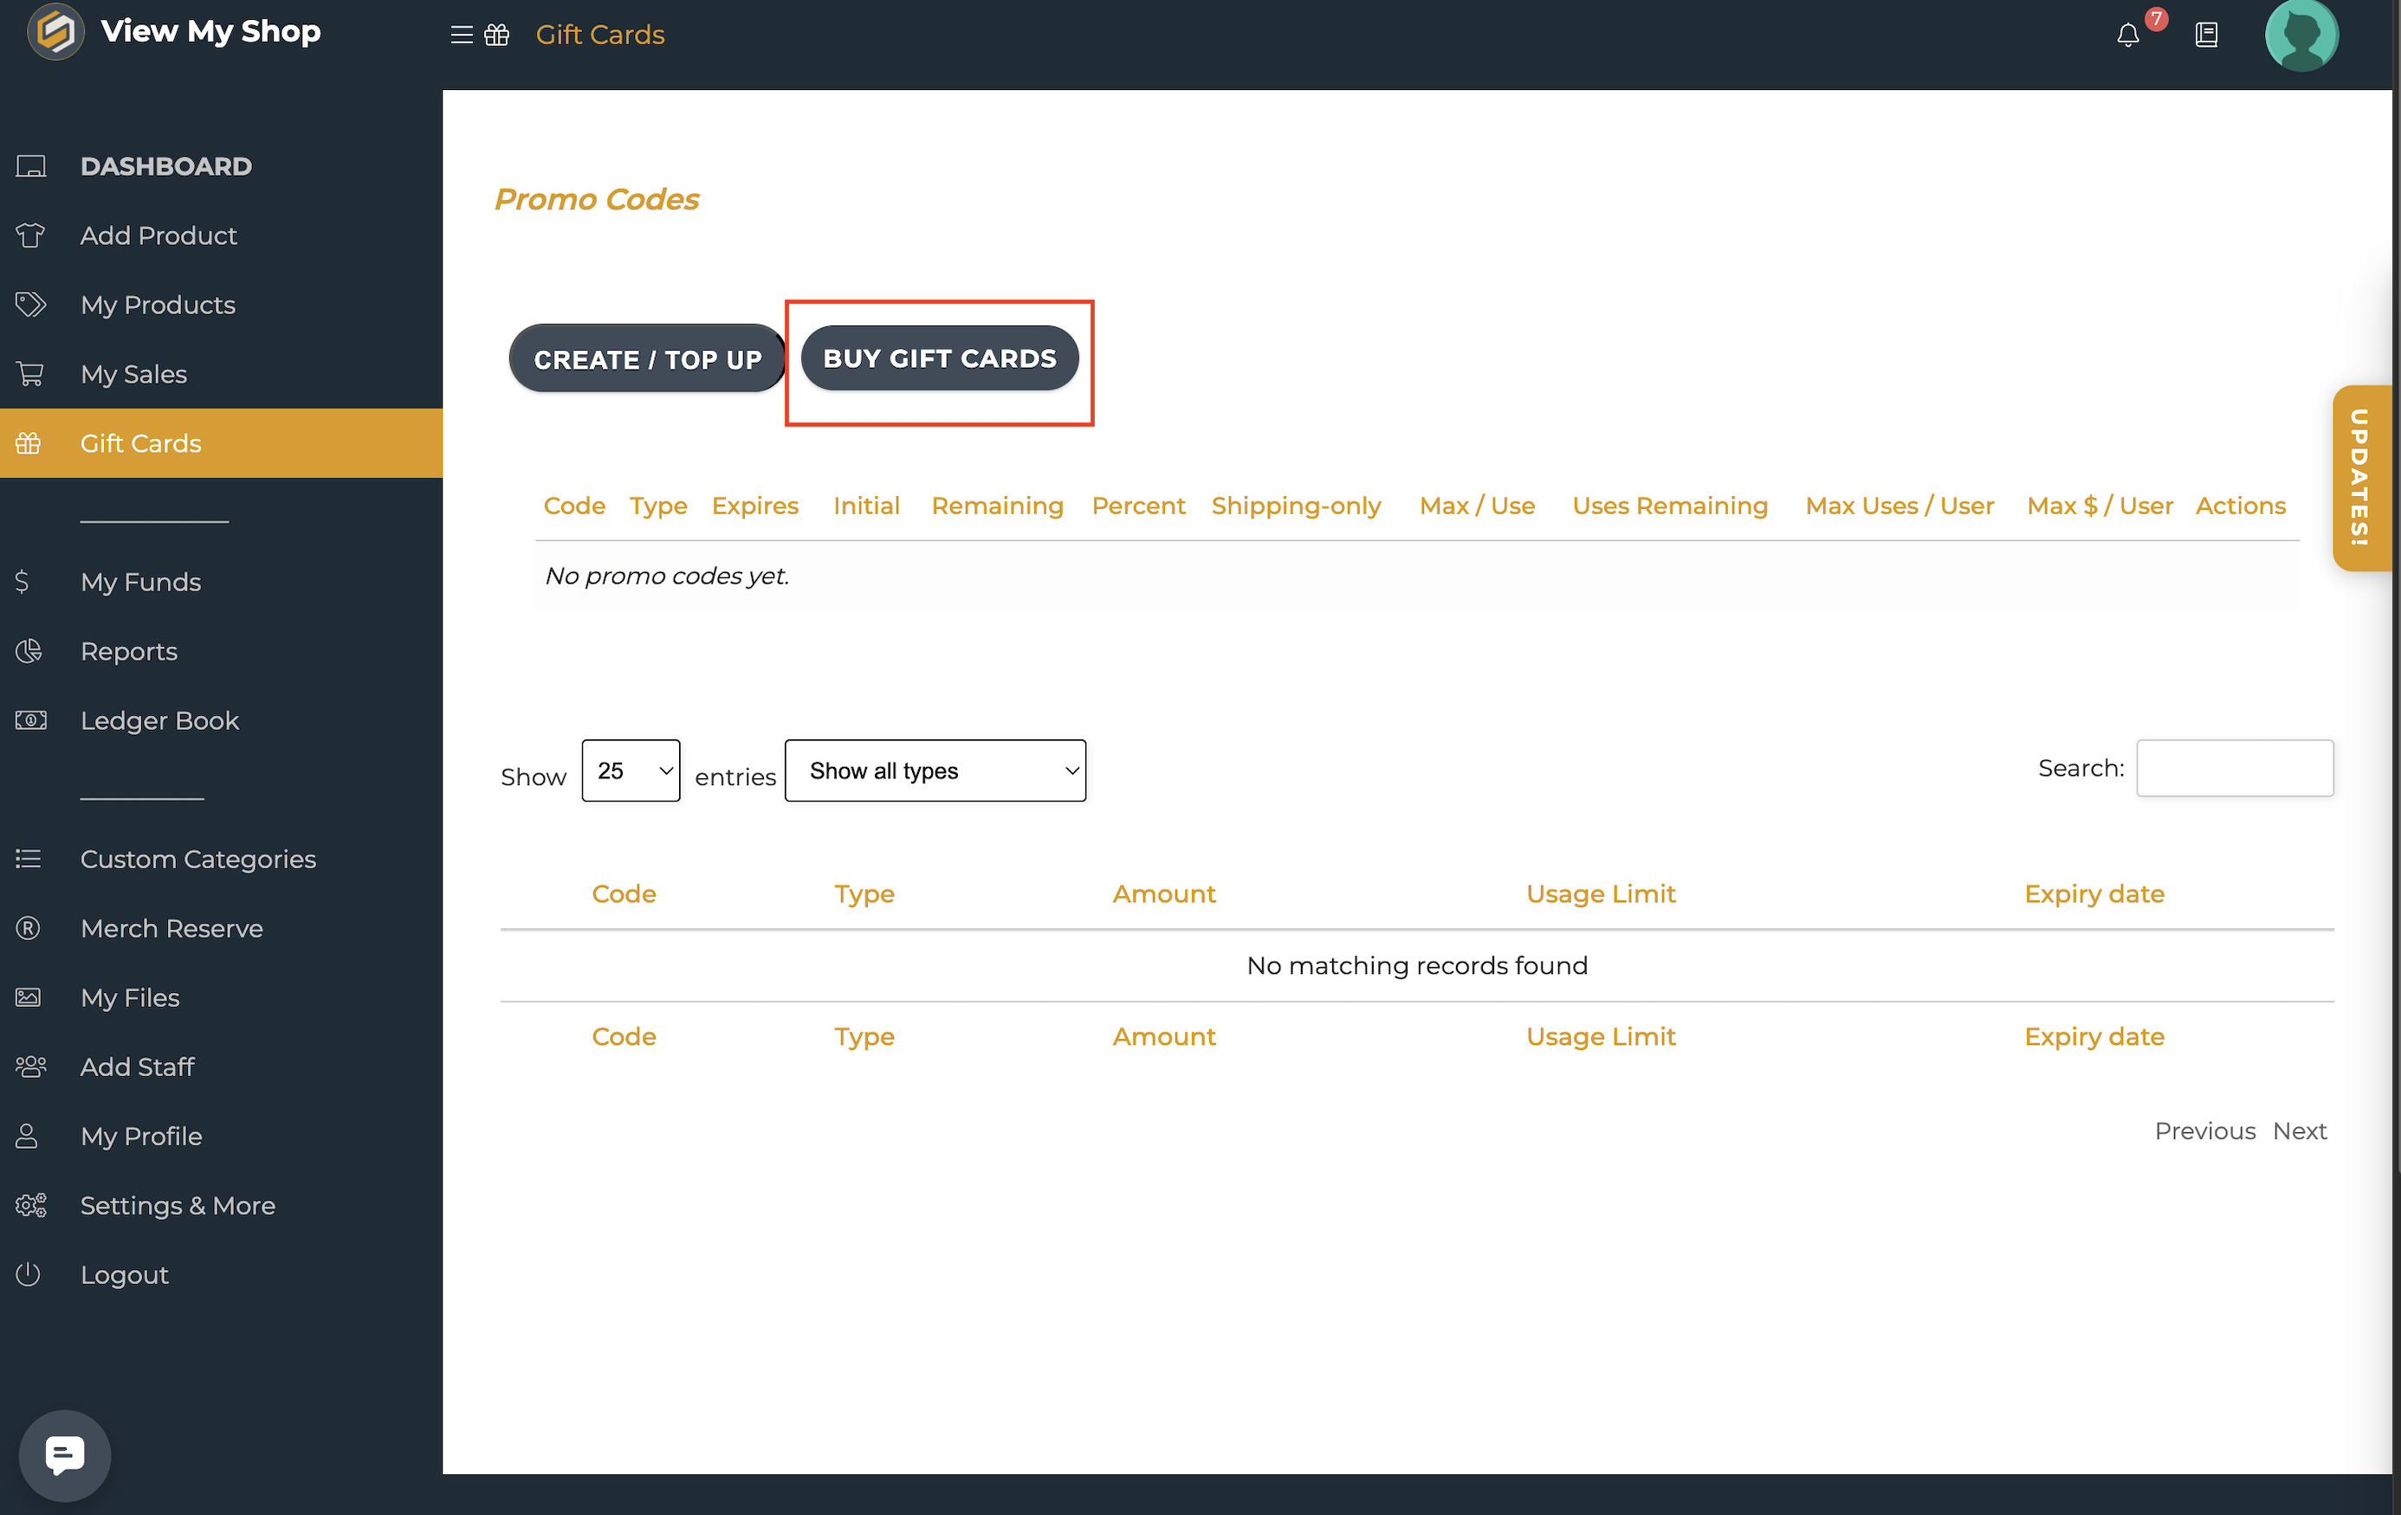
Task: Click the power icon beside Logout
Action: (28, 1273)
